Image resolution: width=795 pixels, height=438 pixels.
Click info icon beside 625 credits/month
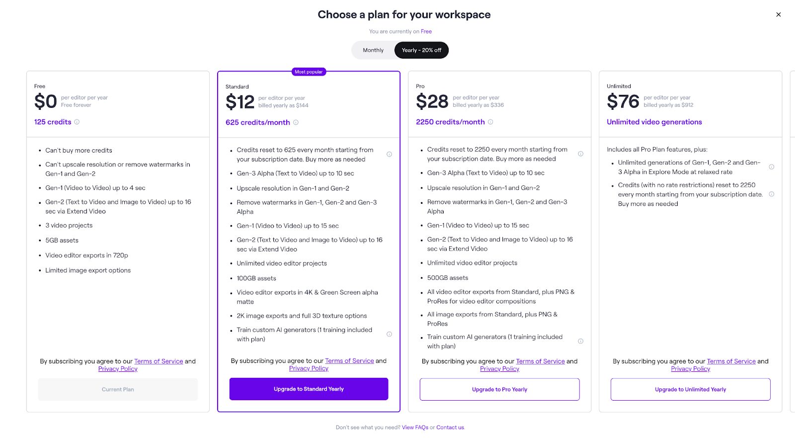(296, 122)
